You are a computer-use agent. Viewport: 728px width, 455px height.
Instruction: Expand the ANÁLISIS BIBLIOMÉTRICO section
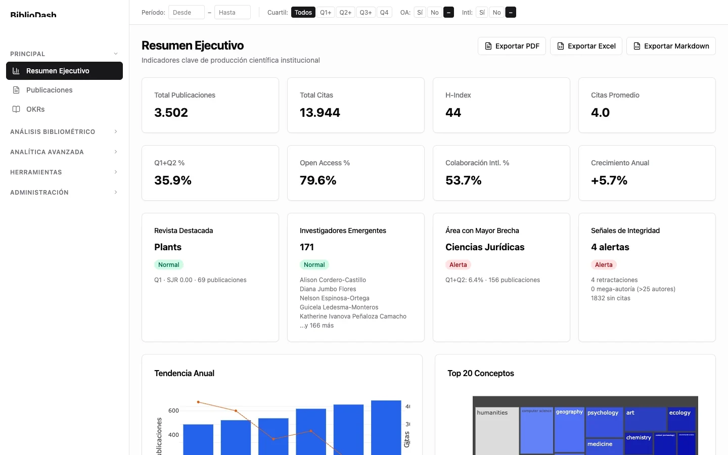[x=64, y=131]
